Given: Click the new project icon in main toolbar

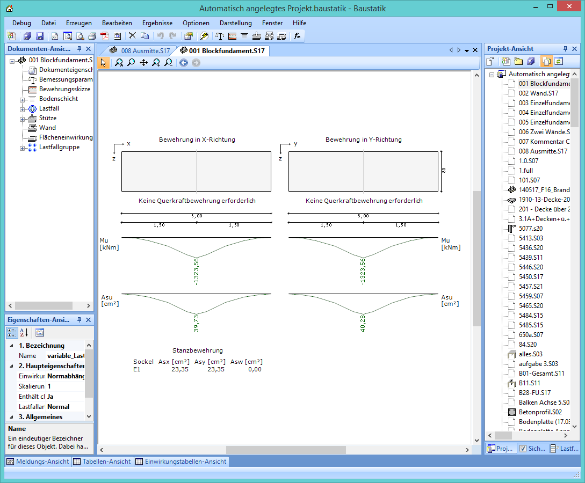Looking at the screenshot, I should (x=12, y=36).
